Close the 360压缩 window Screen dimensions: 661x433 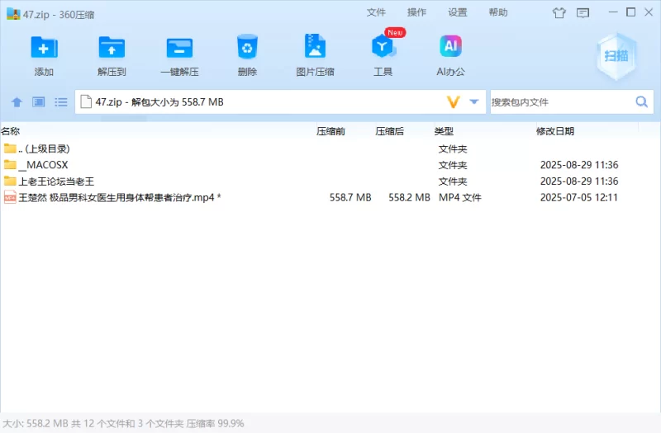point(649,12)
